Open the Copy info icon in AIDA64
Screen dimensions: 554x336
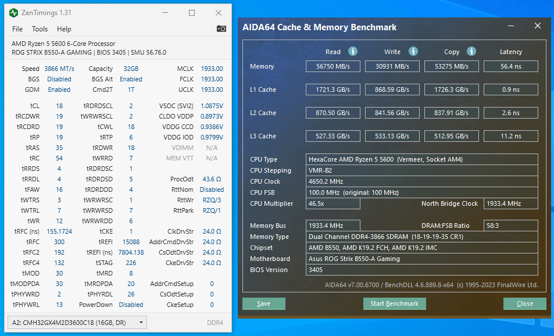click(471, 51)
